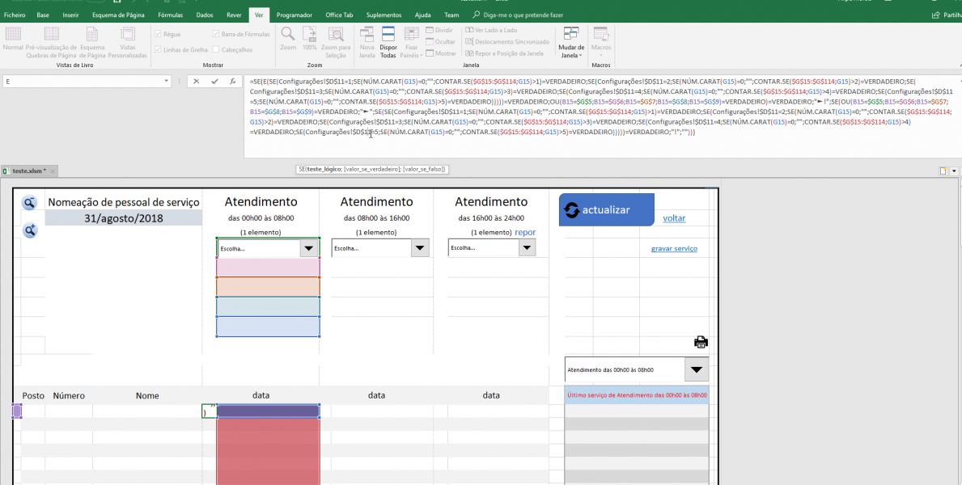962x485 pixels.
Task: Toggle the Linhas de Grelha checkbox
Action: tap(158, 50)
